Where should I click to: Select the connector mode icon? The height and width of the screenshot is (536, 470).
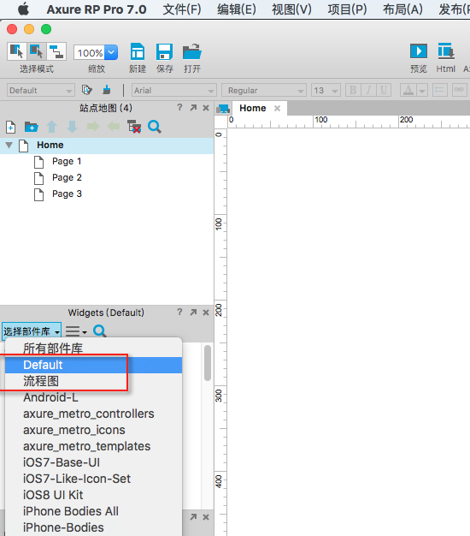coord(56,51)
